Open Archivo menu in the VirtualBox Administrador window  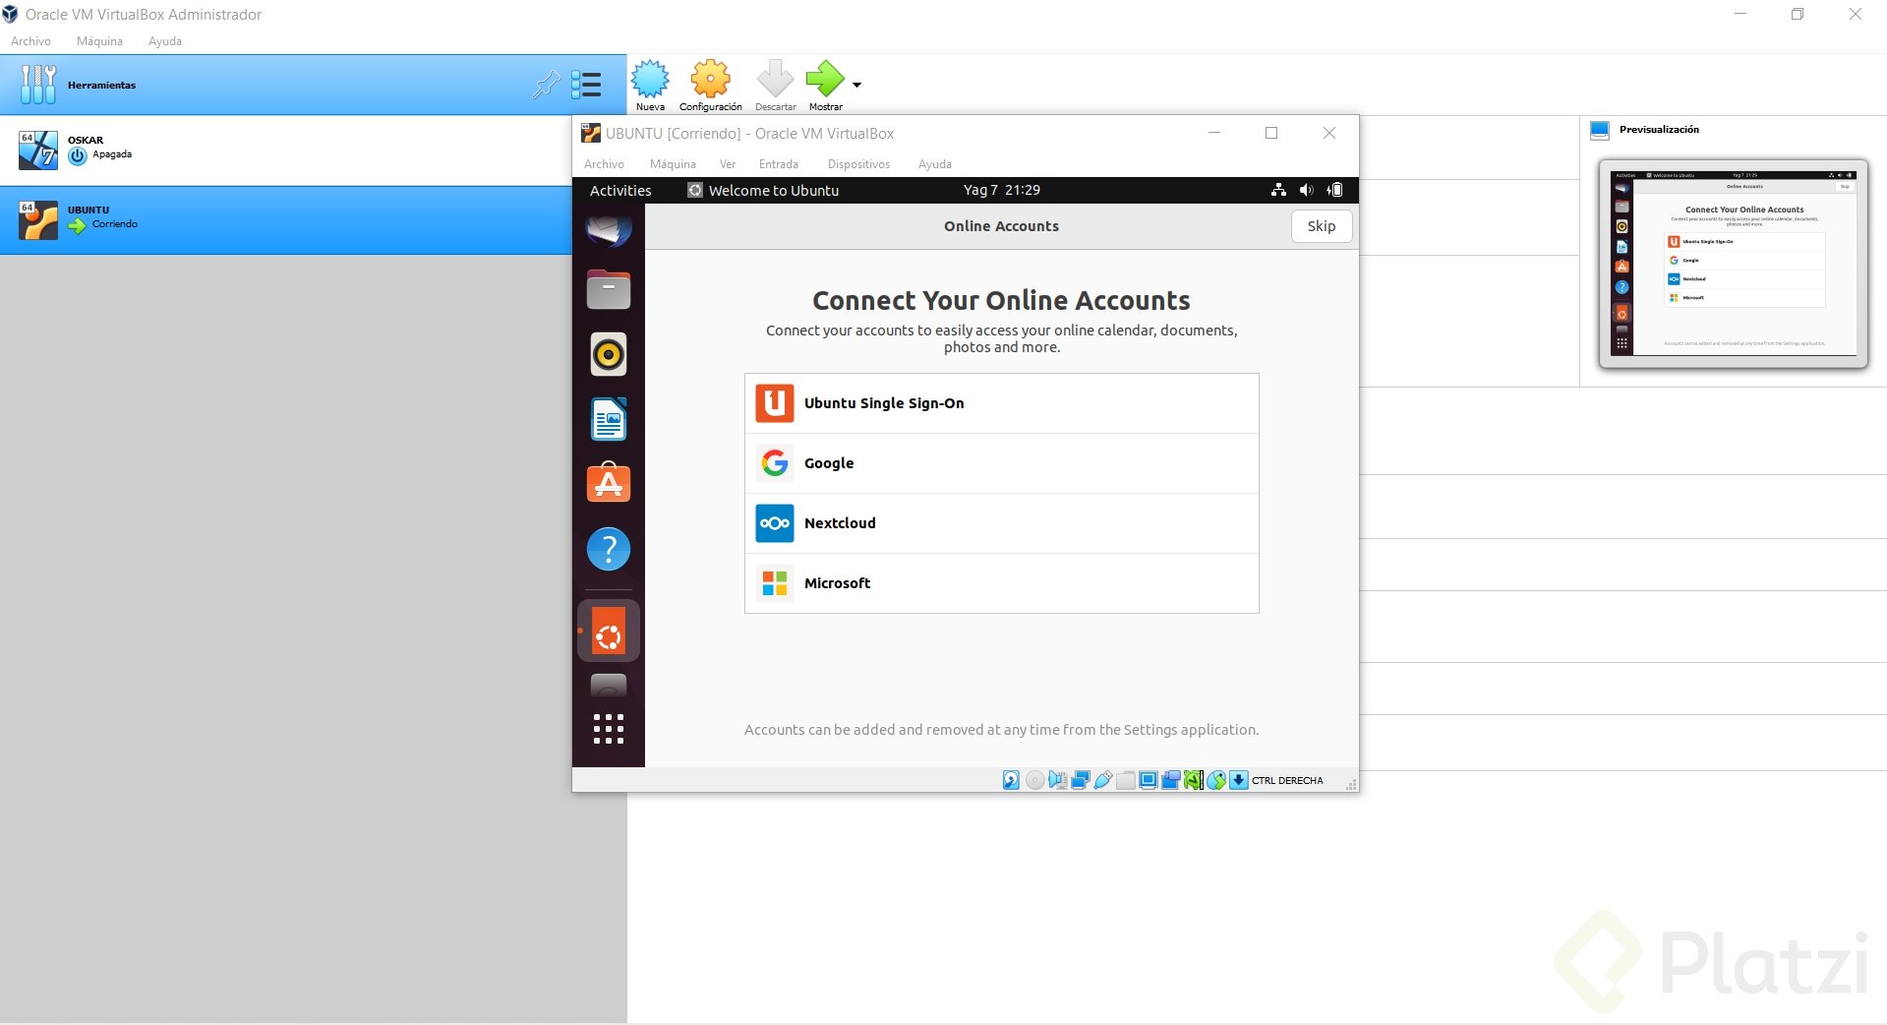[x=30, y=41]
